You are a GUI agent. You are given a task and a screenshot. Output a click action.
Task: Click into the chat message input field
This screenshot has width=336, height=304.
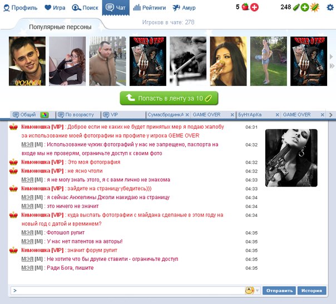click(128, 290)
